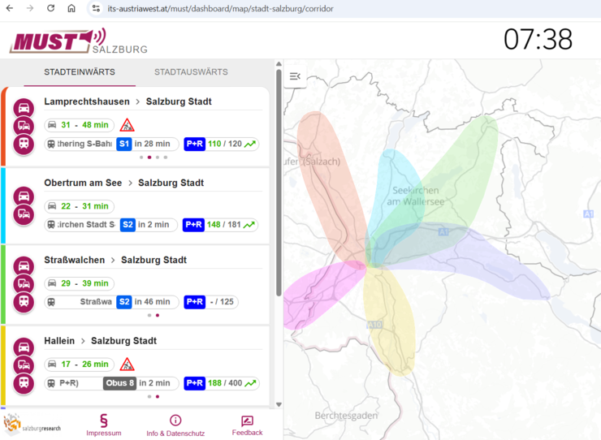Viewport: 601px width, 440px height.
Task: Click the corridor list scrollbar thumb
Action: tap(279, 183)
